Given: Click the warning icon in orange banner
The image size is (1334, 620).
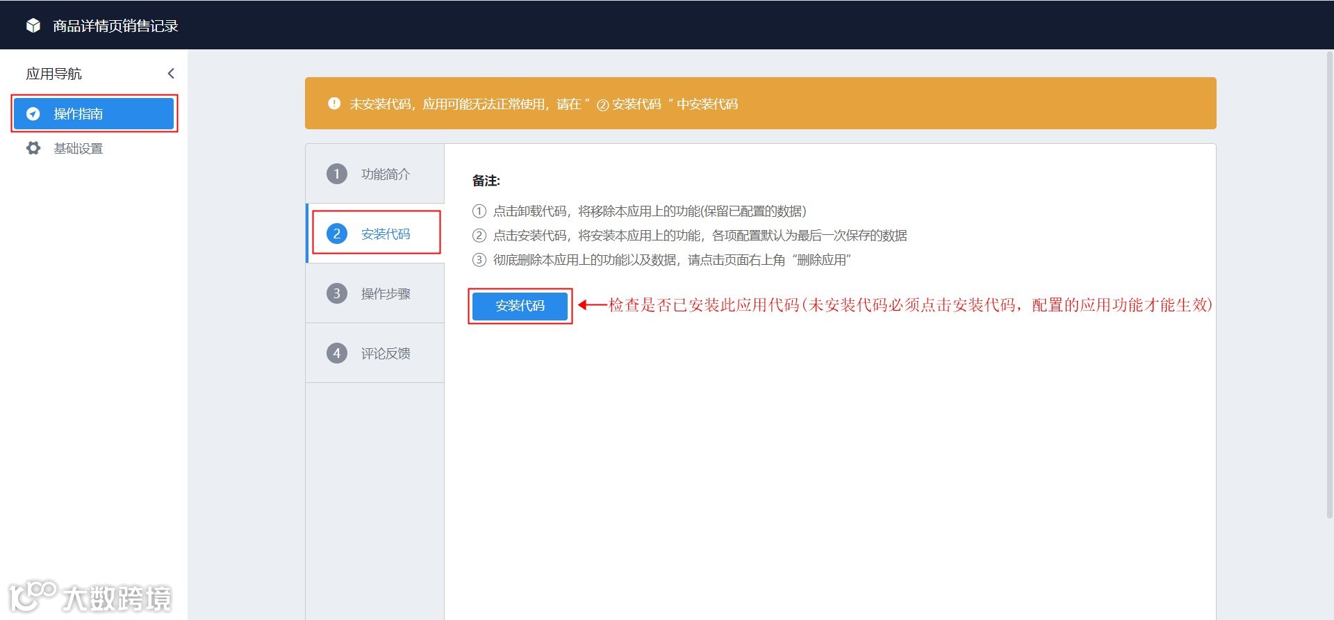Looking at the screenshot, I should coord(334,104).
